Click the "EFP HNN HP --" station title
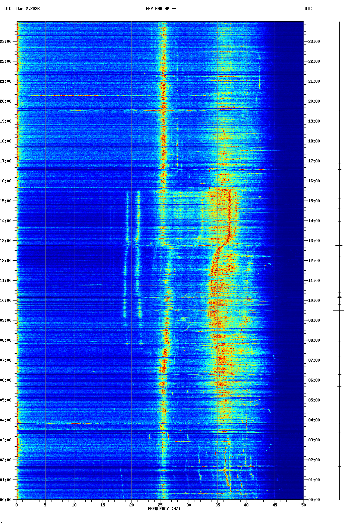Viewport: 354px width, 526px height. click(161, 9)
